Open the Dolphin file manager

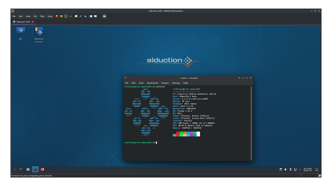click(28, 169)
